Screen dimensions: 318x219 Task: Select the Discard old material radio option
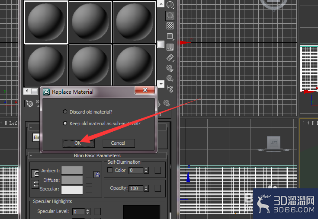point(65,112)
